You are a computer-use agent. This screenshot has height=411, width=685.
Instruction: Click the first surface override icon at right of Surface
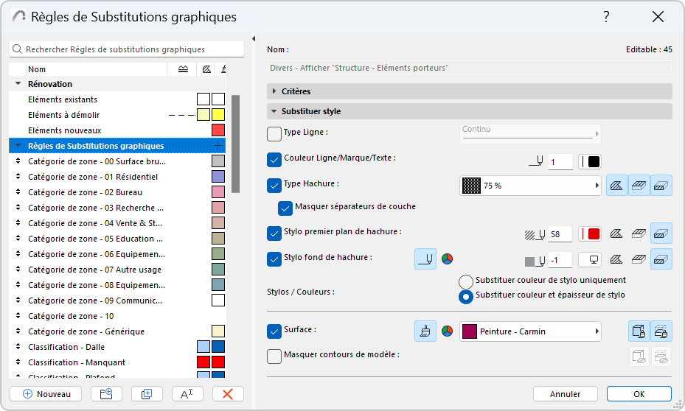coord(639,331)
